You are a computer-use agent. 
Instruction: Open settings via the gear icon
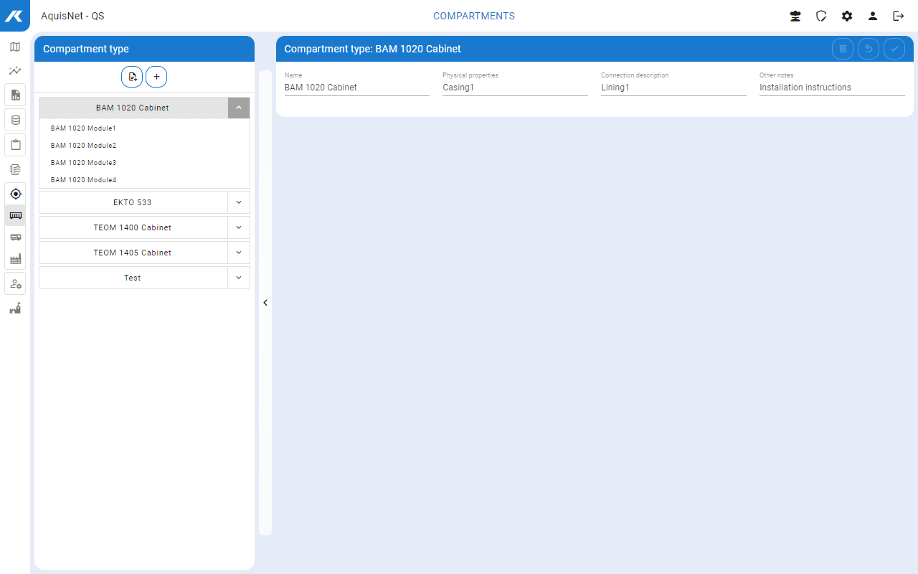click(x=847, y=16)
